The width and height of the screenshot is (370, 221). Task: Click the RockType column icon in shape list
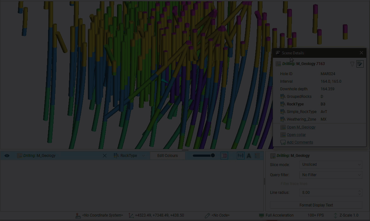(116, 156)
